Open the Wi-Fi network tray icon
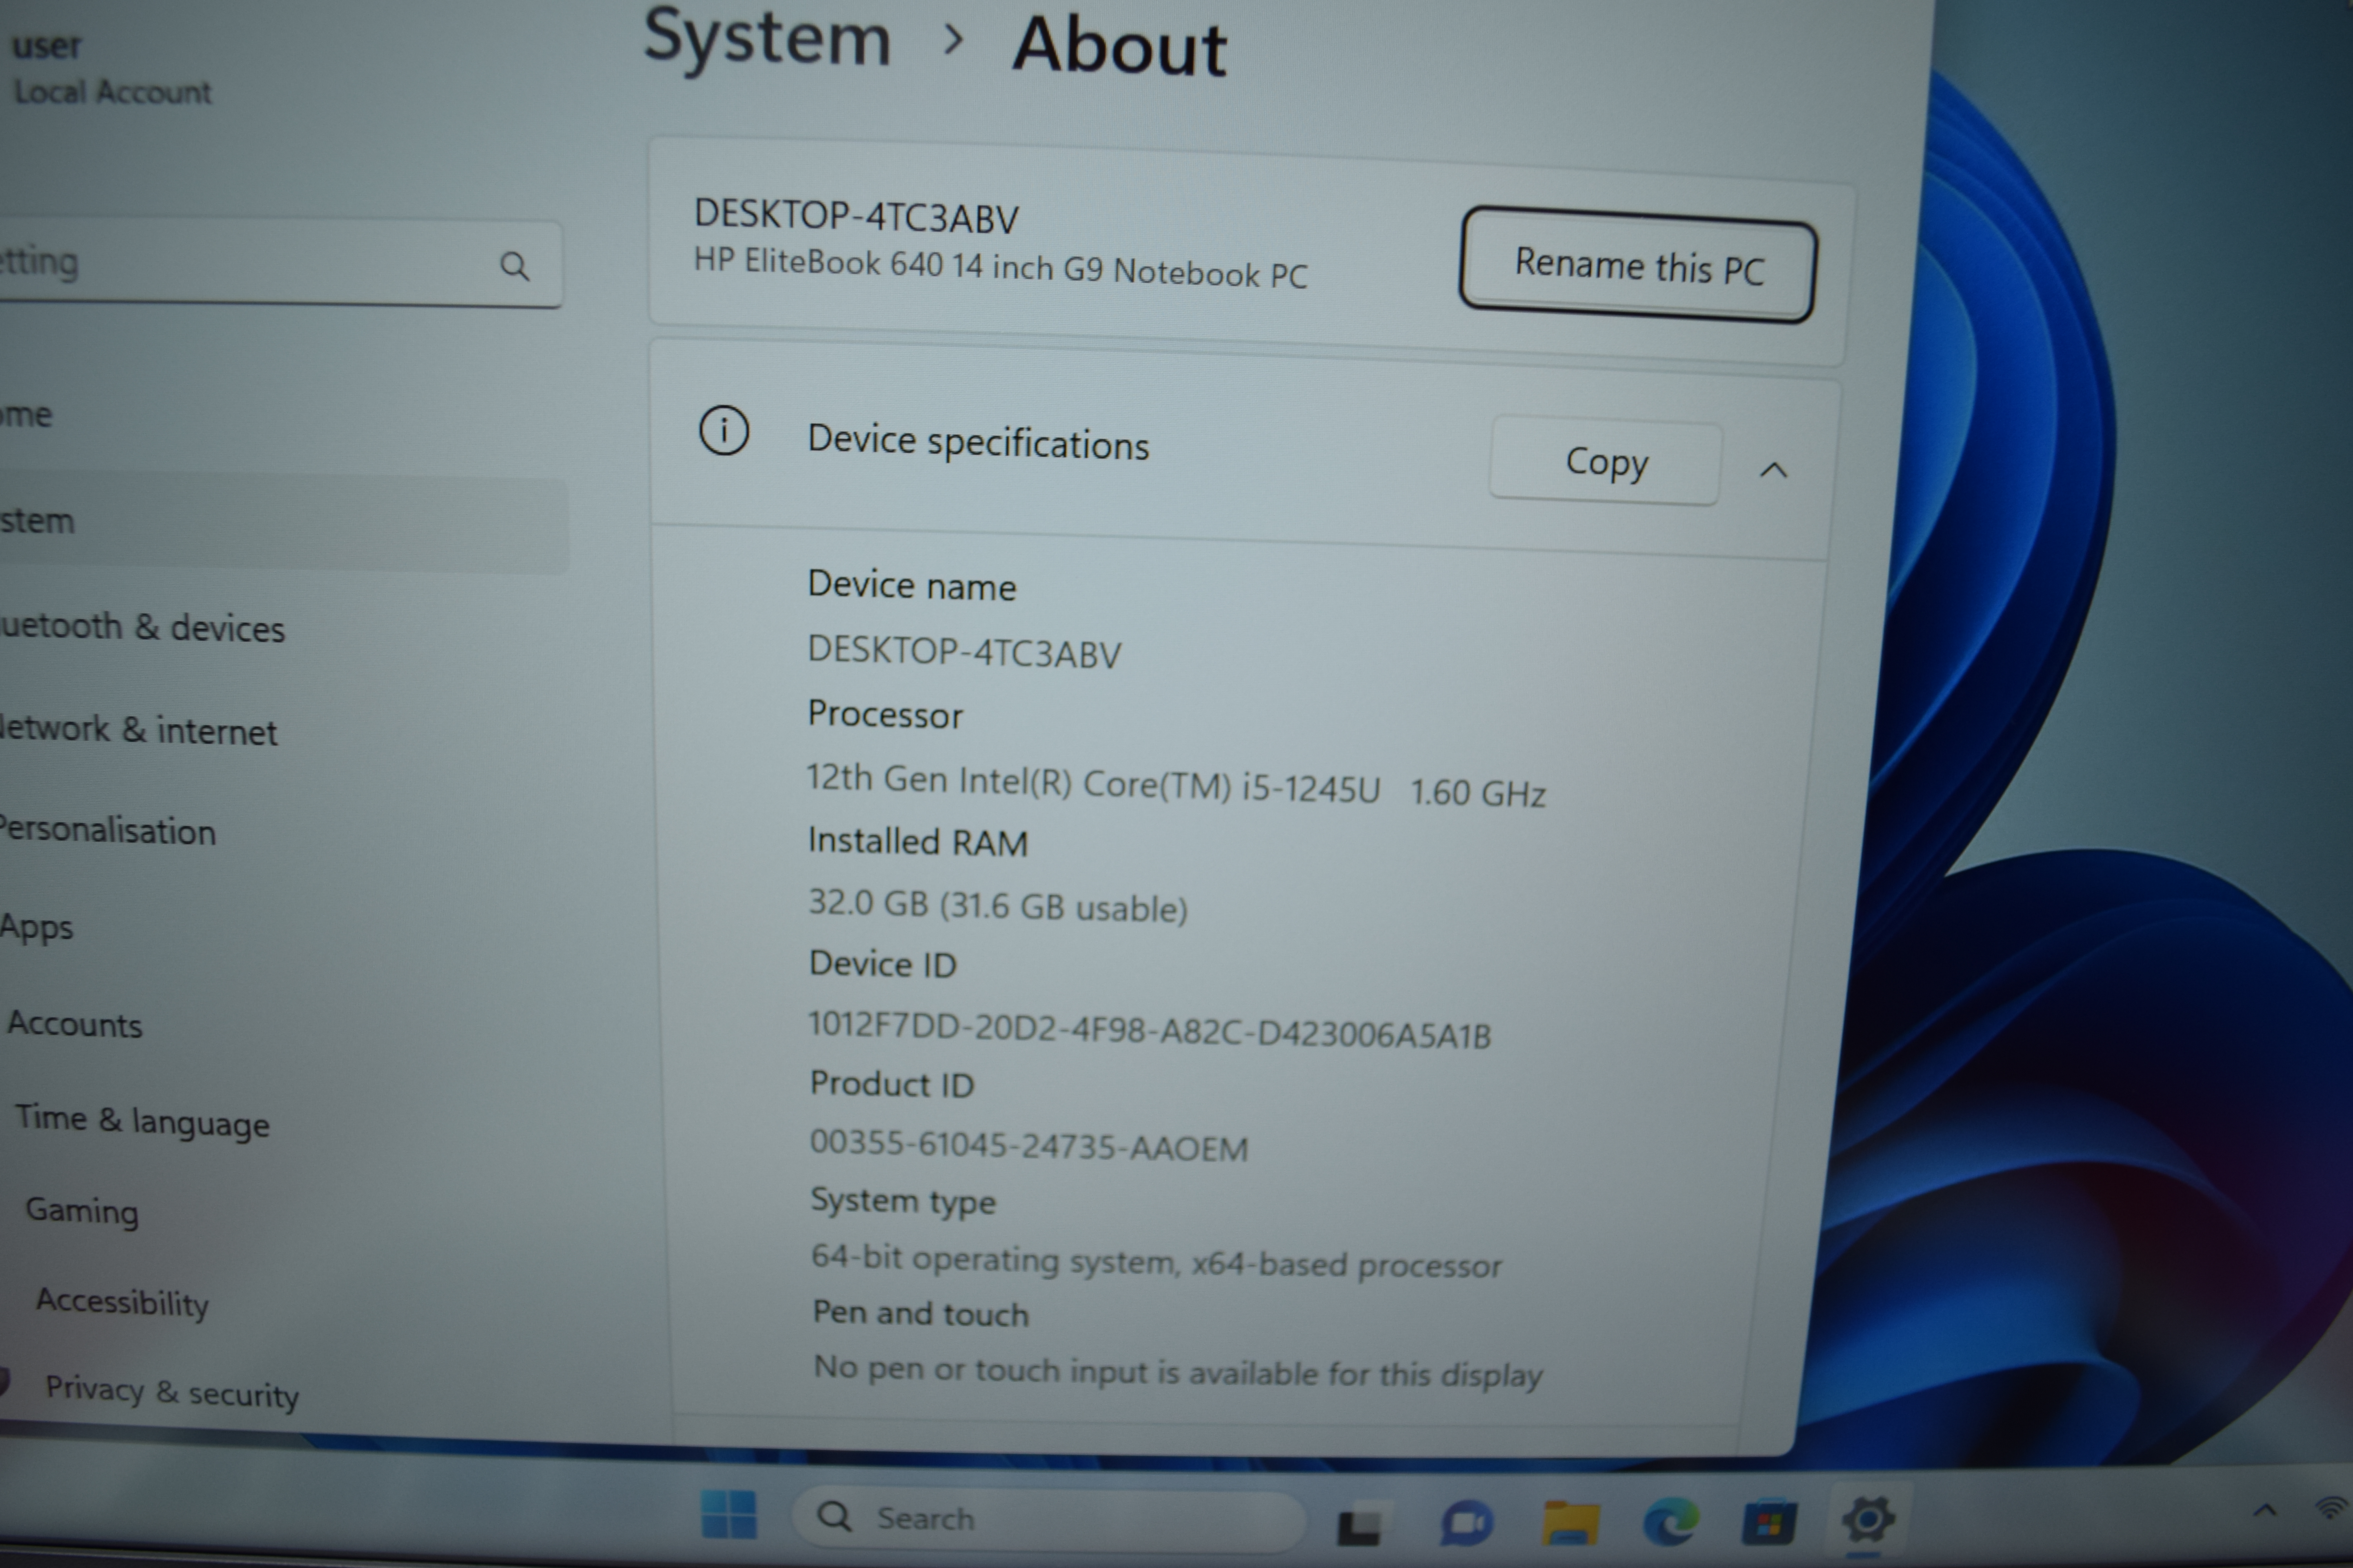 (x=2332, y=1508)
